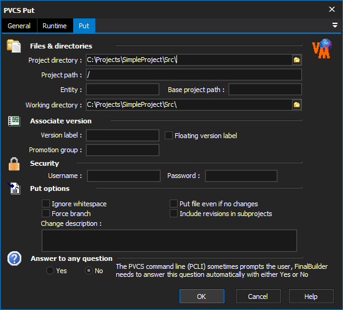Click the Entity input field
This screenshot has width=343, height=310.
point(122,90)
